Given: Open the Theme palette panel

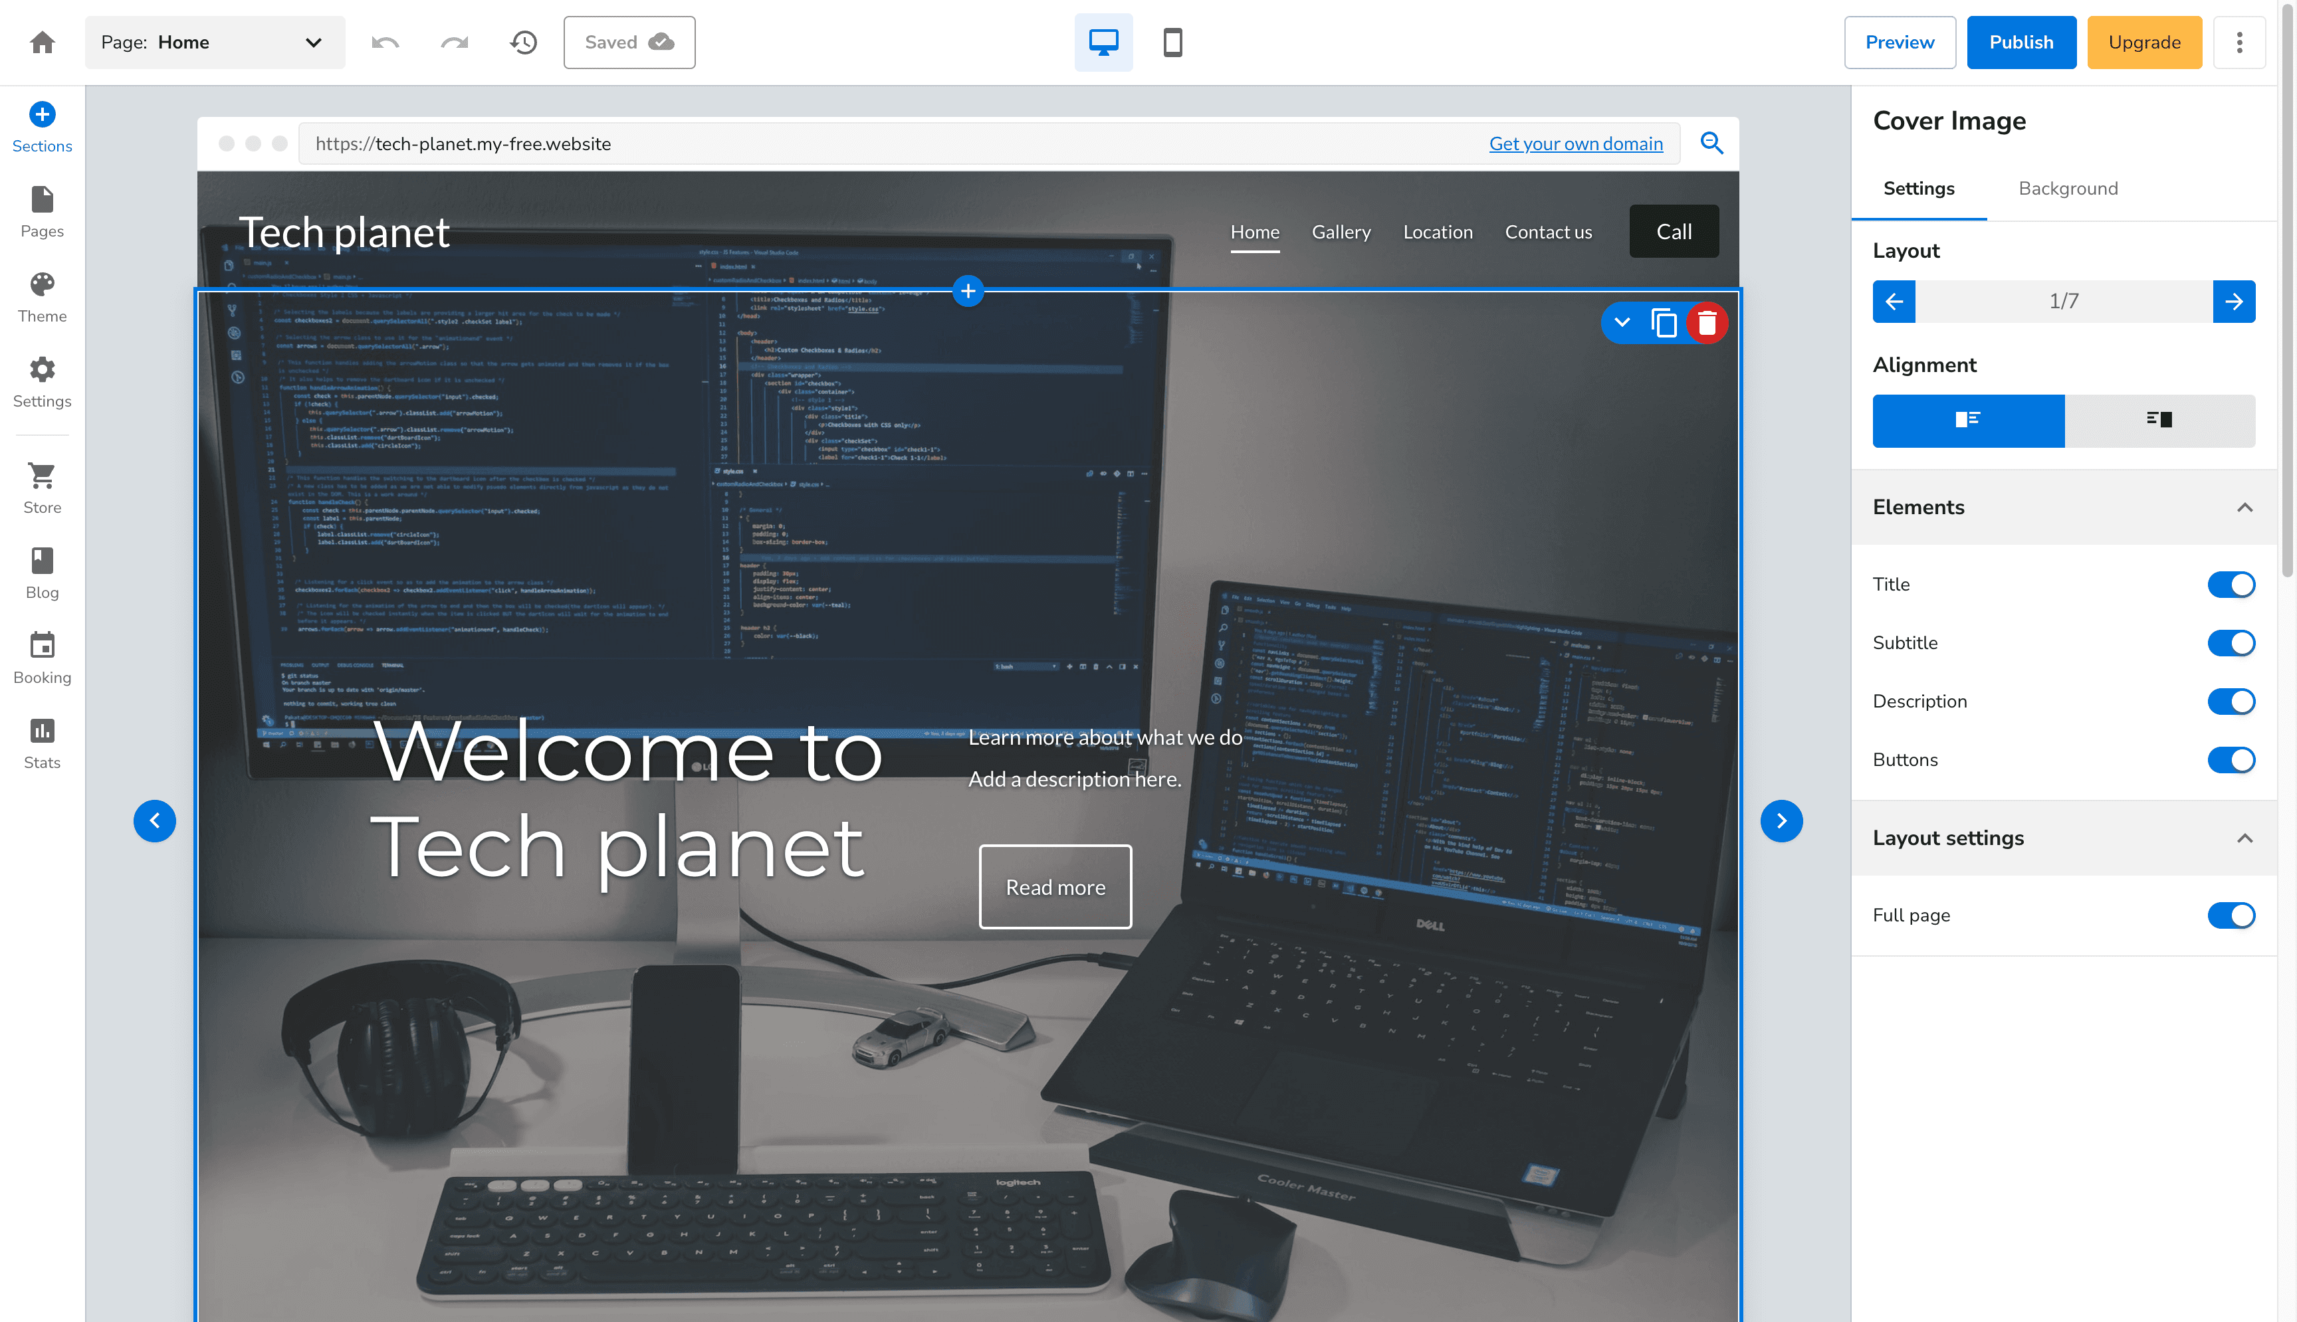Looking at the screenshot, I should point(42,298).
